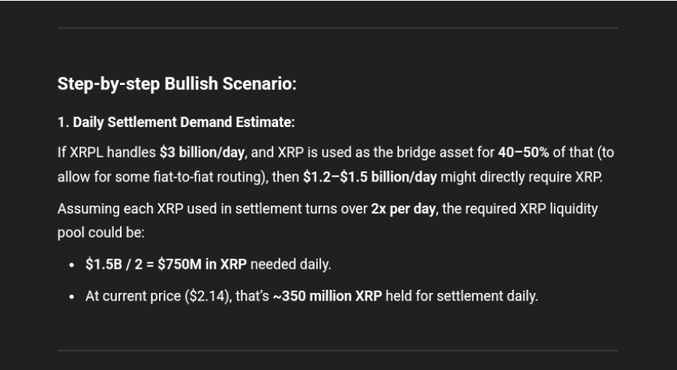
Task: Click the bold '$3 billion/day' text
Action: click(202, 153)
